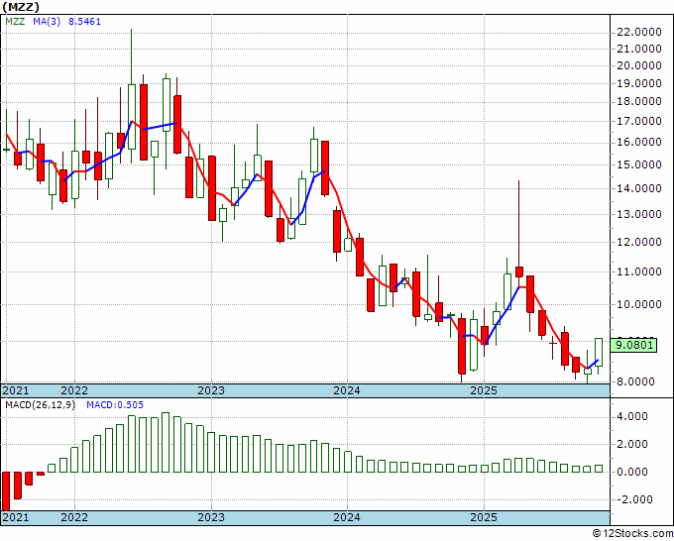Click the 10.0000 price axis label
Viewport: 674px width, 541px height.
(x=638, y=304)
